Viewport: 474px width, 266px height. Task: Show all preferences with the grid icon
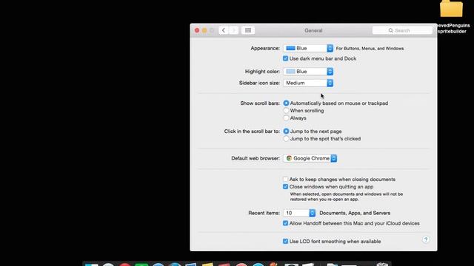(x=248, y=30)
